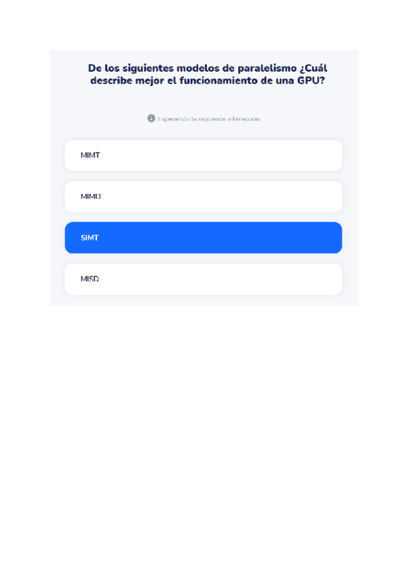Click the question heading about GPU parallelism
Viewport: 407px width, 575px height.
[203, 74]
